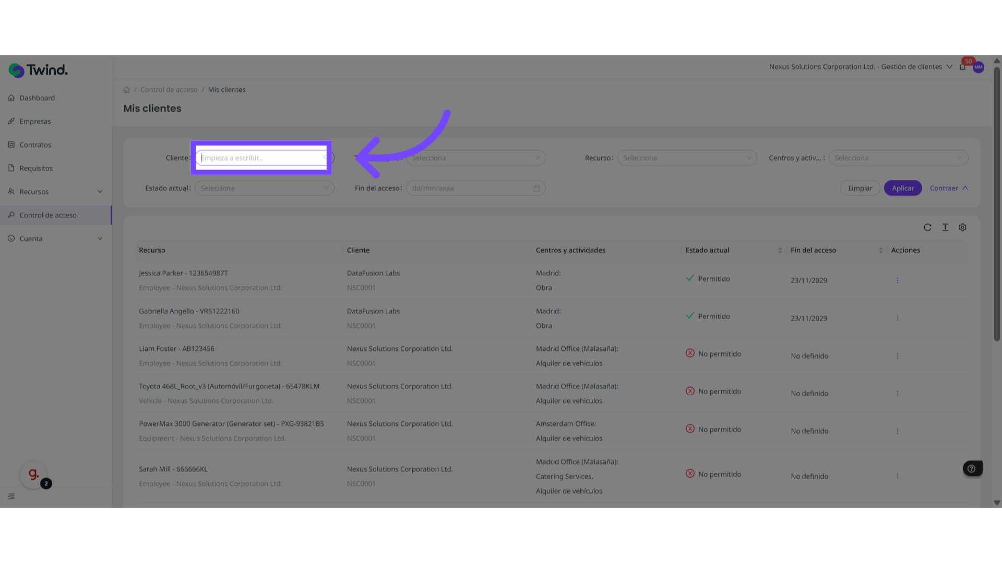Open the Recurso filter dropdown
This screenshot has width=1002, height=563.
click(686, 158)
